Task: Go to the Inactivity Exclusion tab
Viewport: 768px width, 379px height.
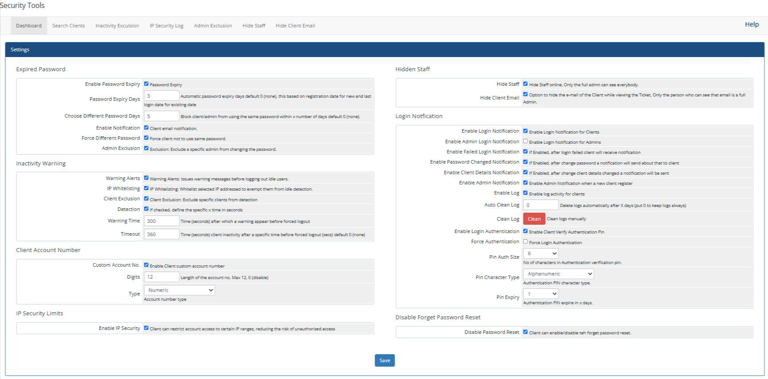Action: pos(117,26)
